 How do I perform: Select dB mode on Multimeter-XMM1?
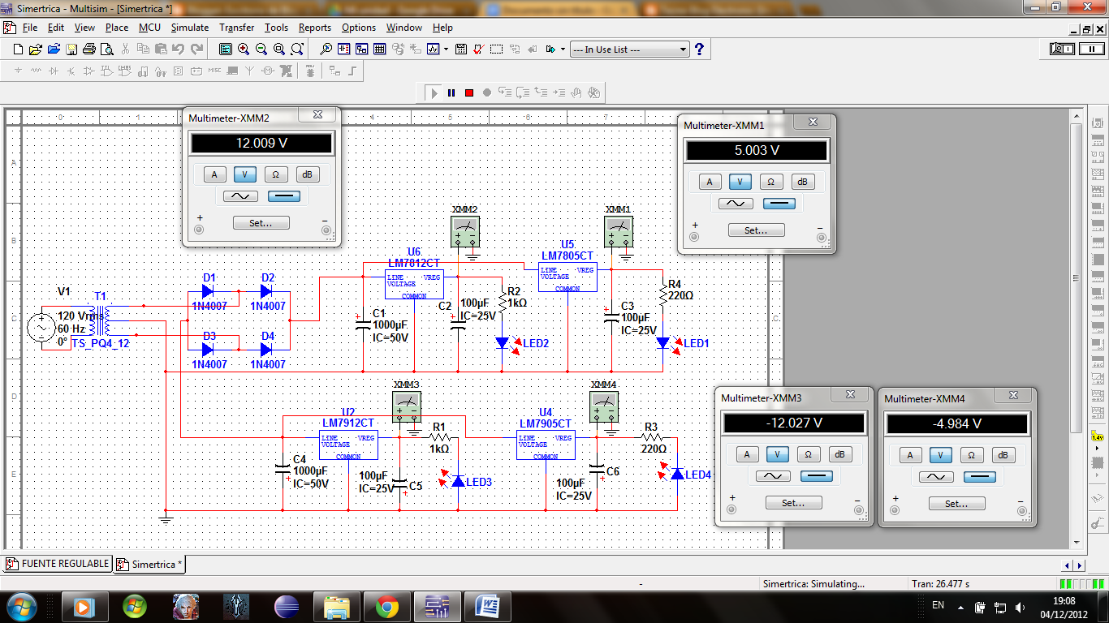[x=803, y=182]
